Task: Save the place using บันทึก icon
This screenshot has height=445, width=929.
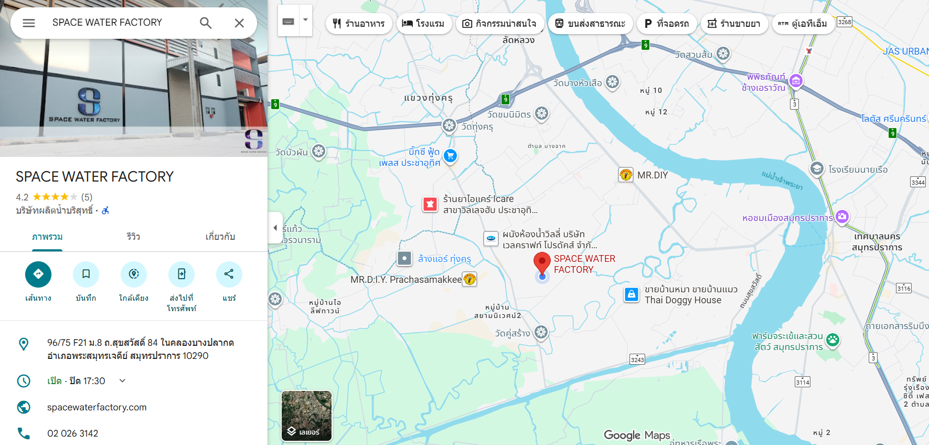Action: 86,274
